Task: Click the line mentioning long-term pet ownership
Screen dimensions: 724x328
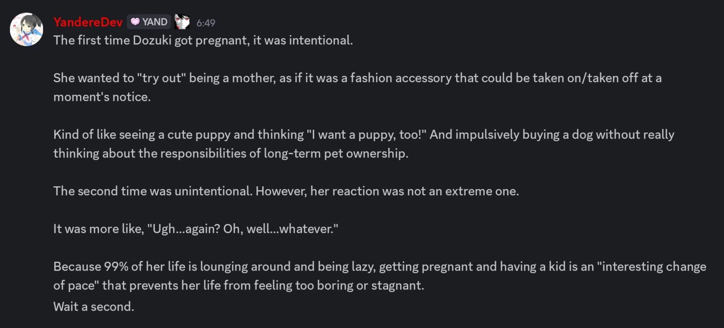Action: point(231,154)
